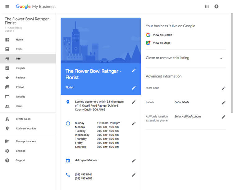Open the Insights menu item
This screenshot has width=233, height=190.
point(28,68)
